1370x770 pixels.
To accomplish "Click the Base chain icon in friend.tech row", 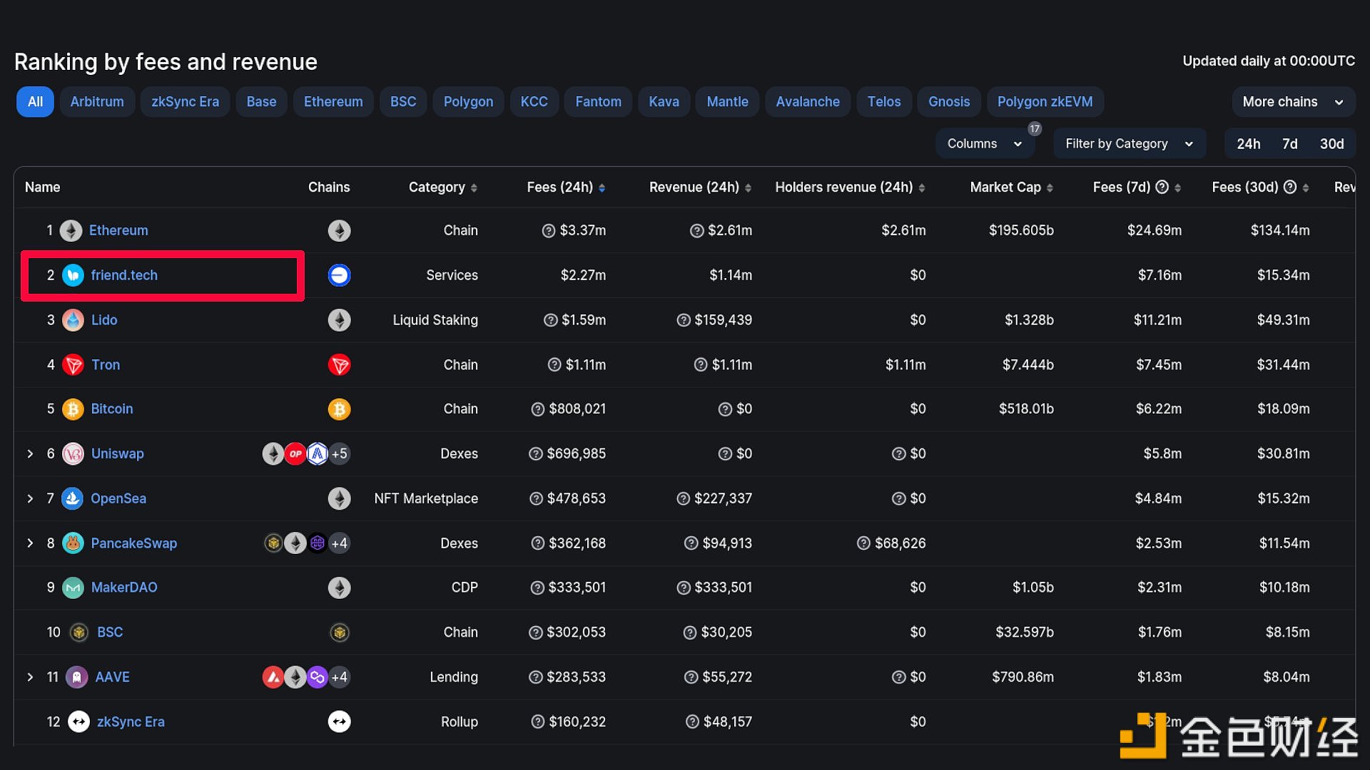I will [x=339, y=275].
